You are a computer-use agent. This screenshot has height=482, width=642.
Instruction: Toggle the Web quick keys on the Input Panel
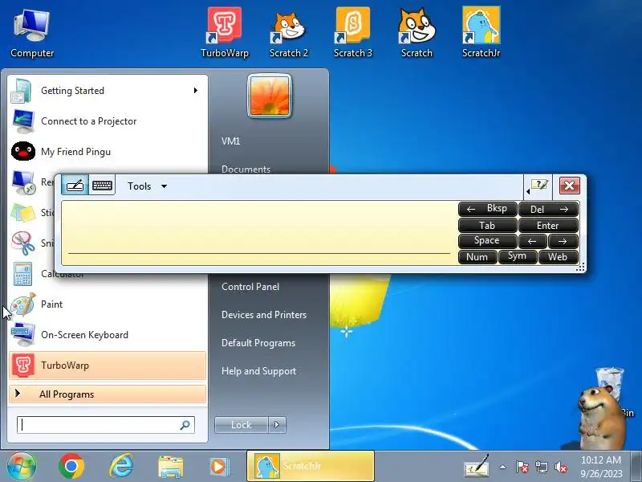pos(558,257)
